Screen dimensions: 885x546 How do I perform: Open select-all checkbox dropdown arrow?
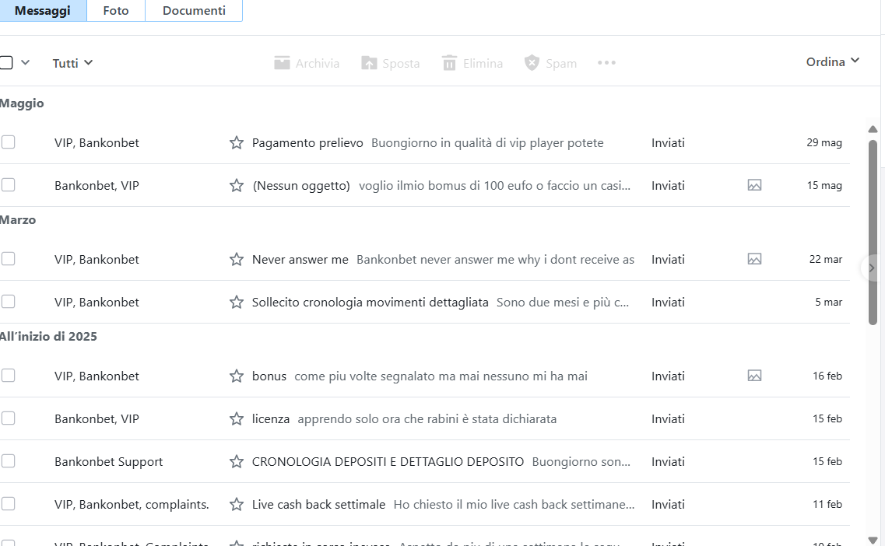(25, 63)
